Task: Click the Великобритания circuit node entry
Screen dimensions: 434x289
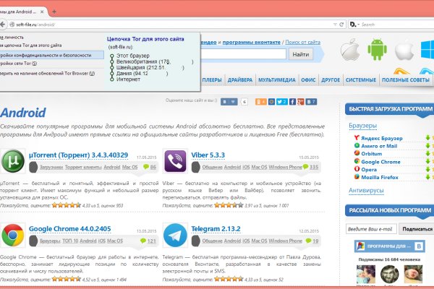Action: click(x=155, y=61)
